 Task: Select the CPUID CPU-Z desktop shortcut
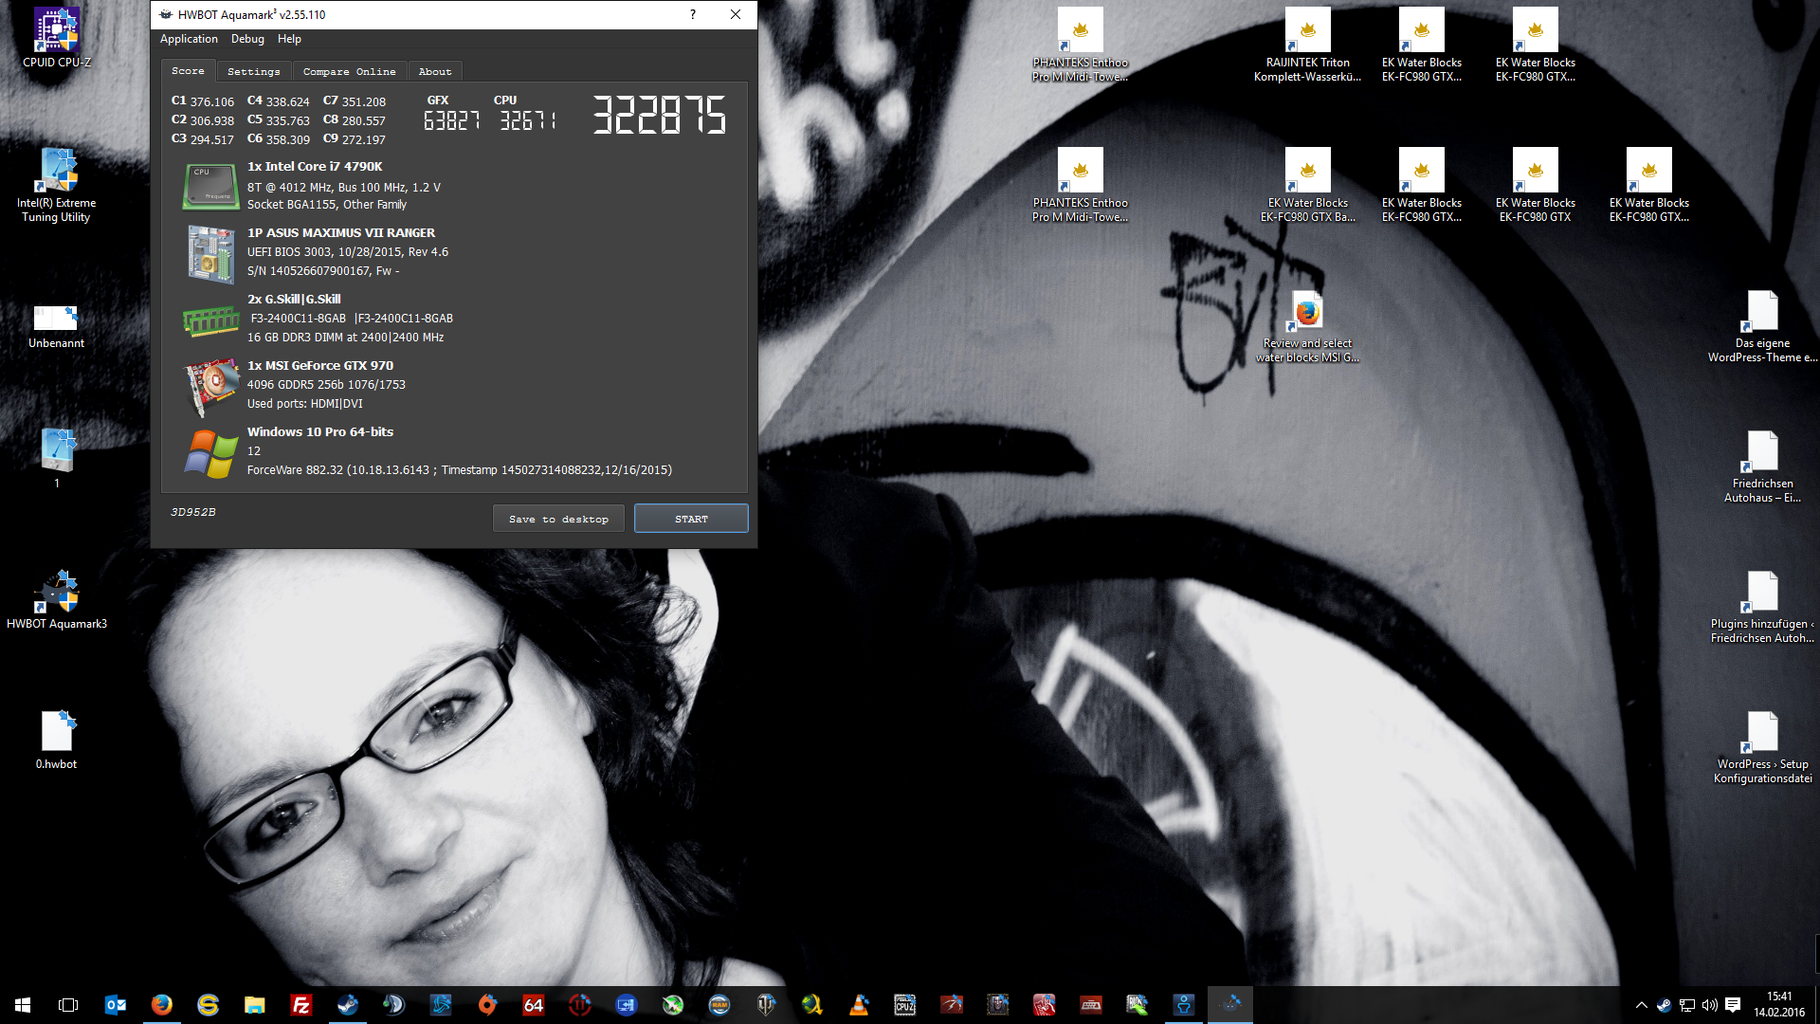pos(57,38)
